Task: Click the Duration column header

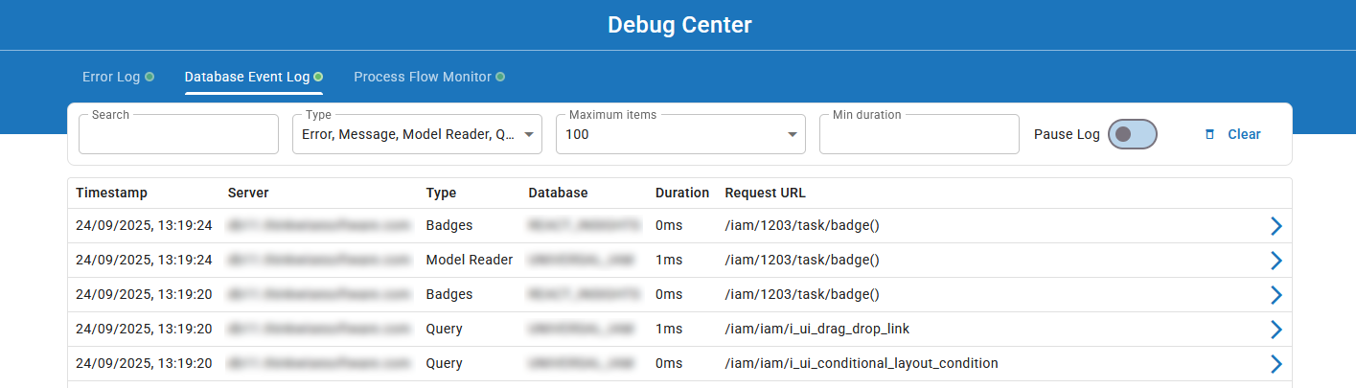Action: 681,193
